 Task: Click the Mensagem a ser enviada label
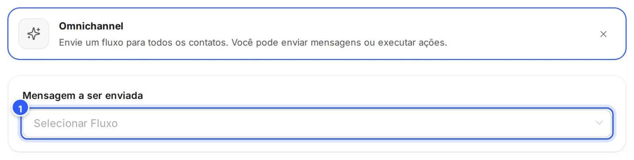[x=82, y=95]
